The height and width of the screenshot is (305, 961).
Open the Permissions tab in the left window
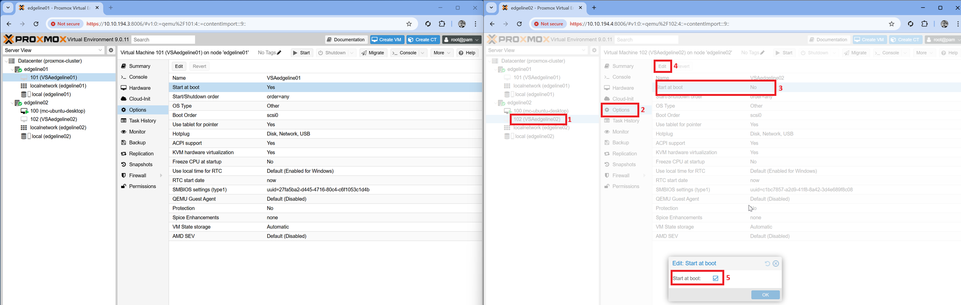click(x=143, y=186)
